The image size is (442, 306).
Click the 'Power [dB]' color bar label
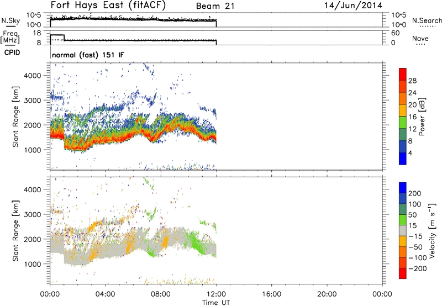[422, 117]
